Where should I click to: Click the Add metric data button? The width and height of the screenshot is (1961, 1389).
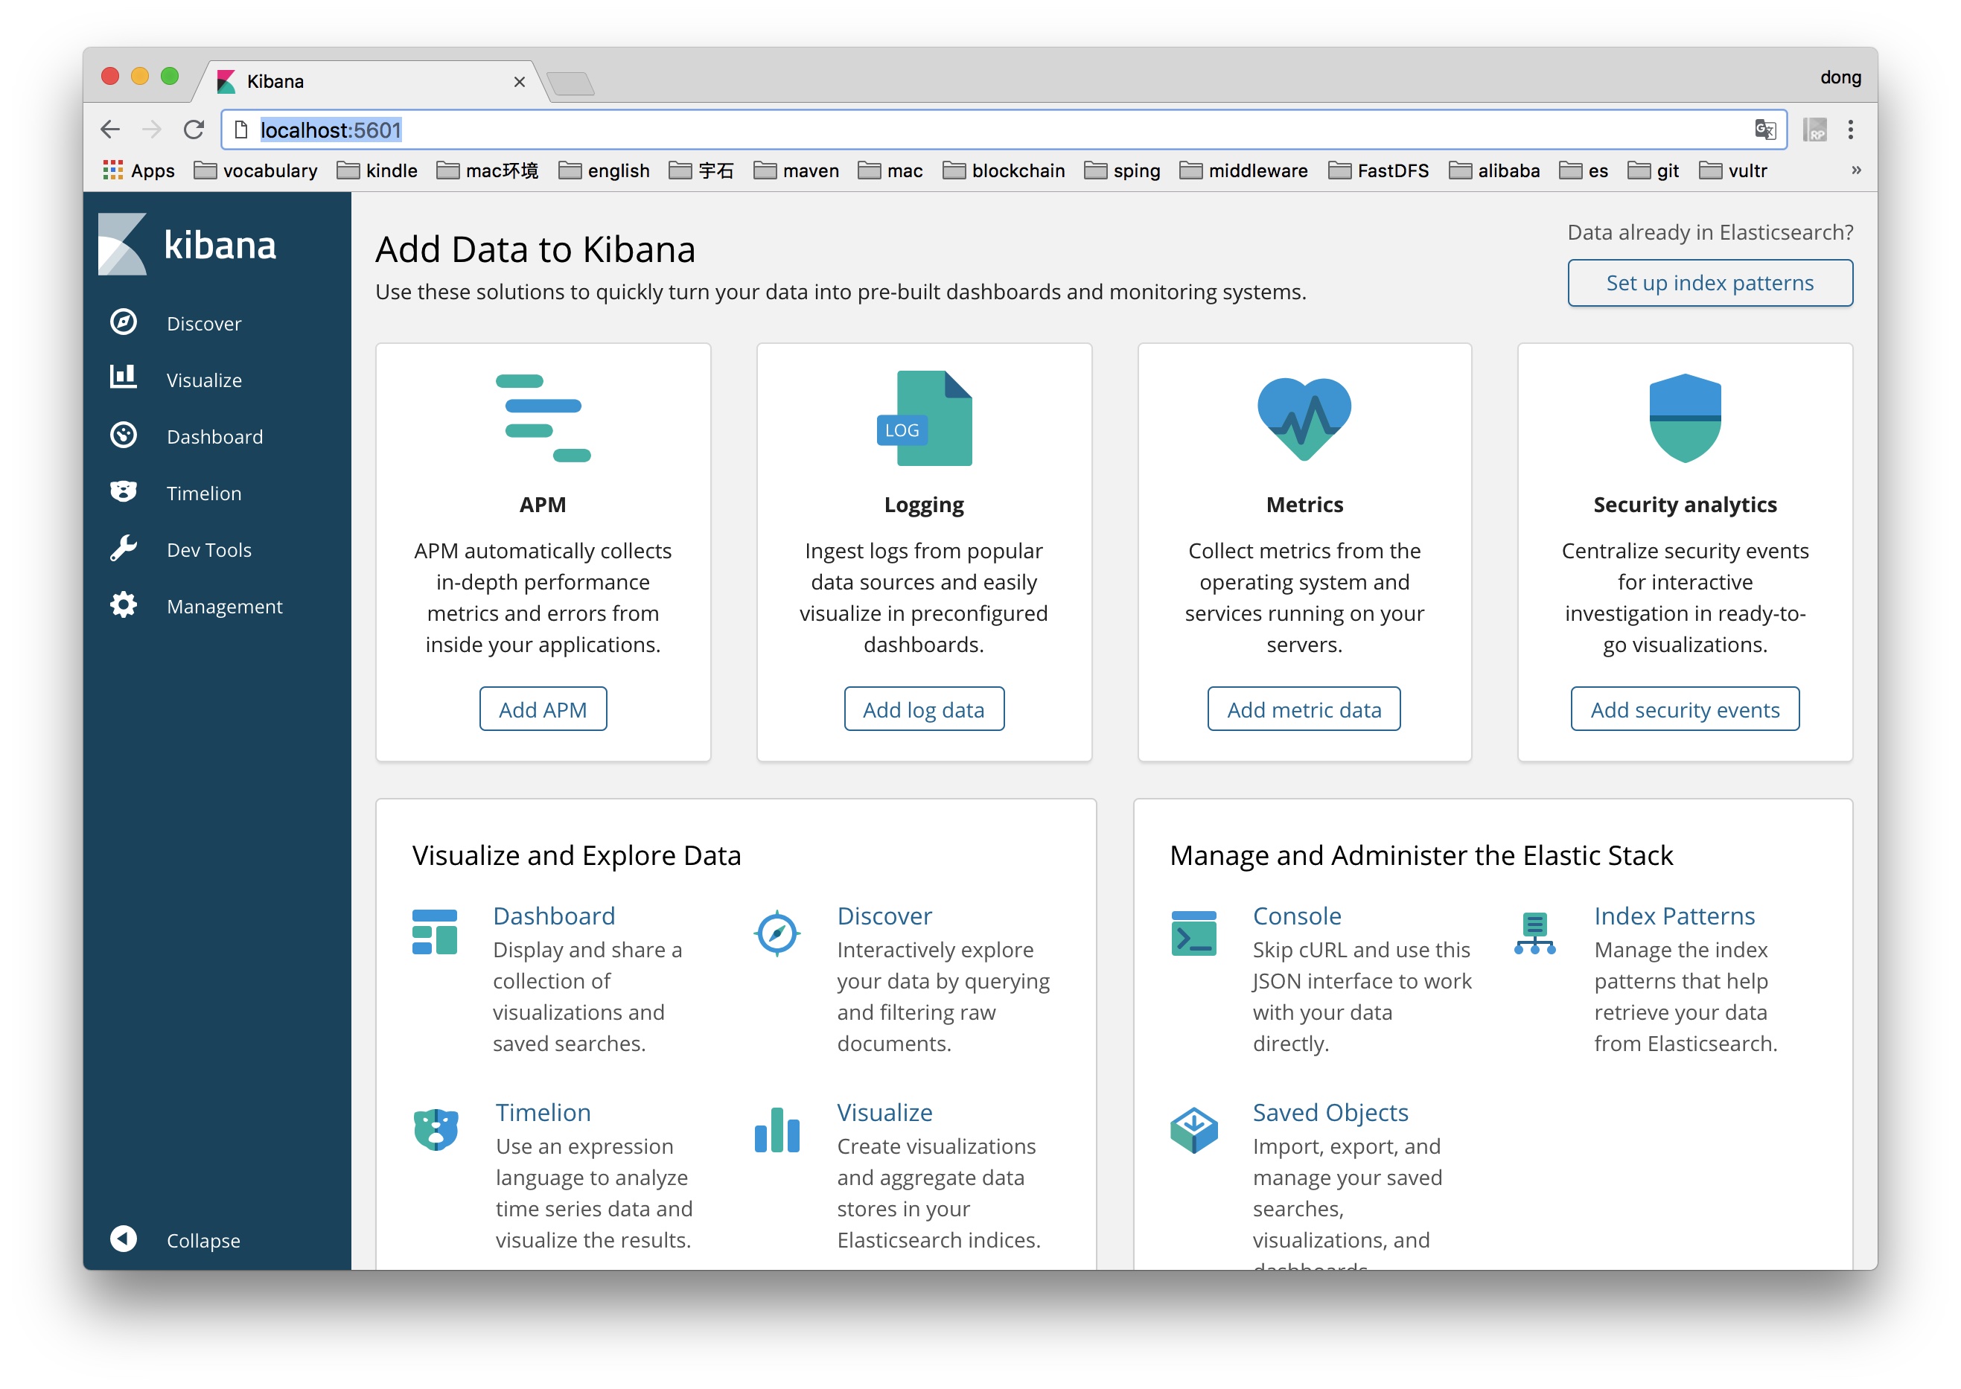1303,708
